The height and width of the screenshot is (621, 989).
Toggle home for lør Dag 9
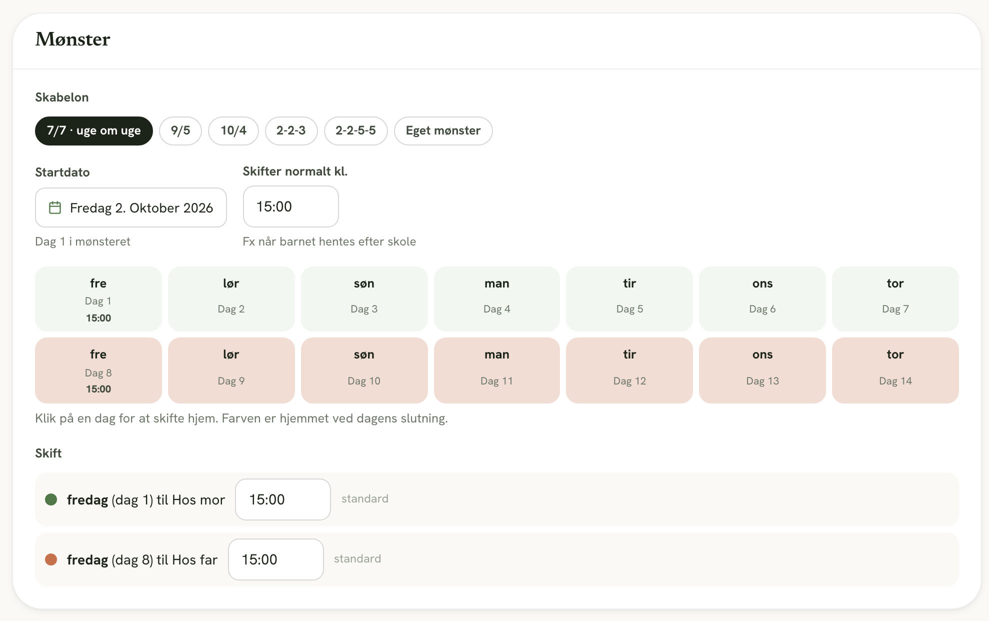click(x=231, y=370)
